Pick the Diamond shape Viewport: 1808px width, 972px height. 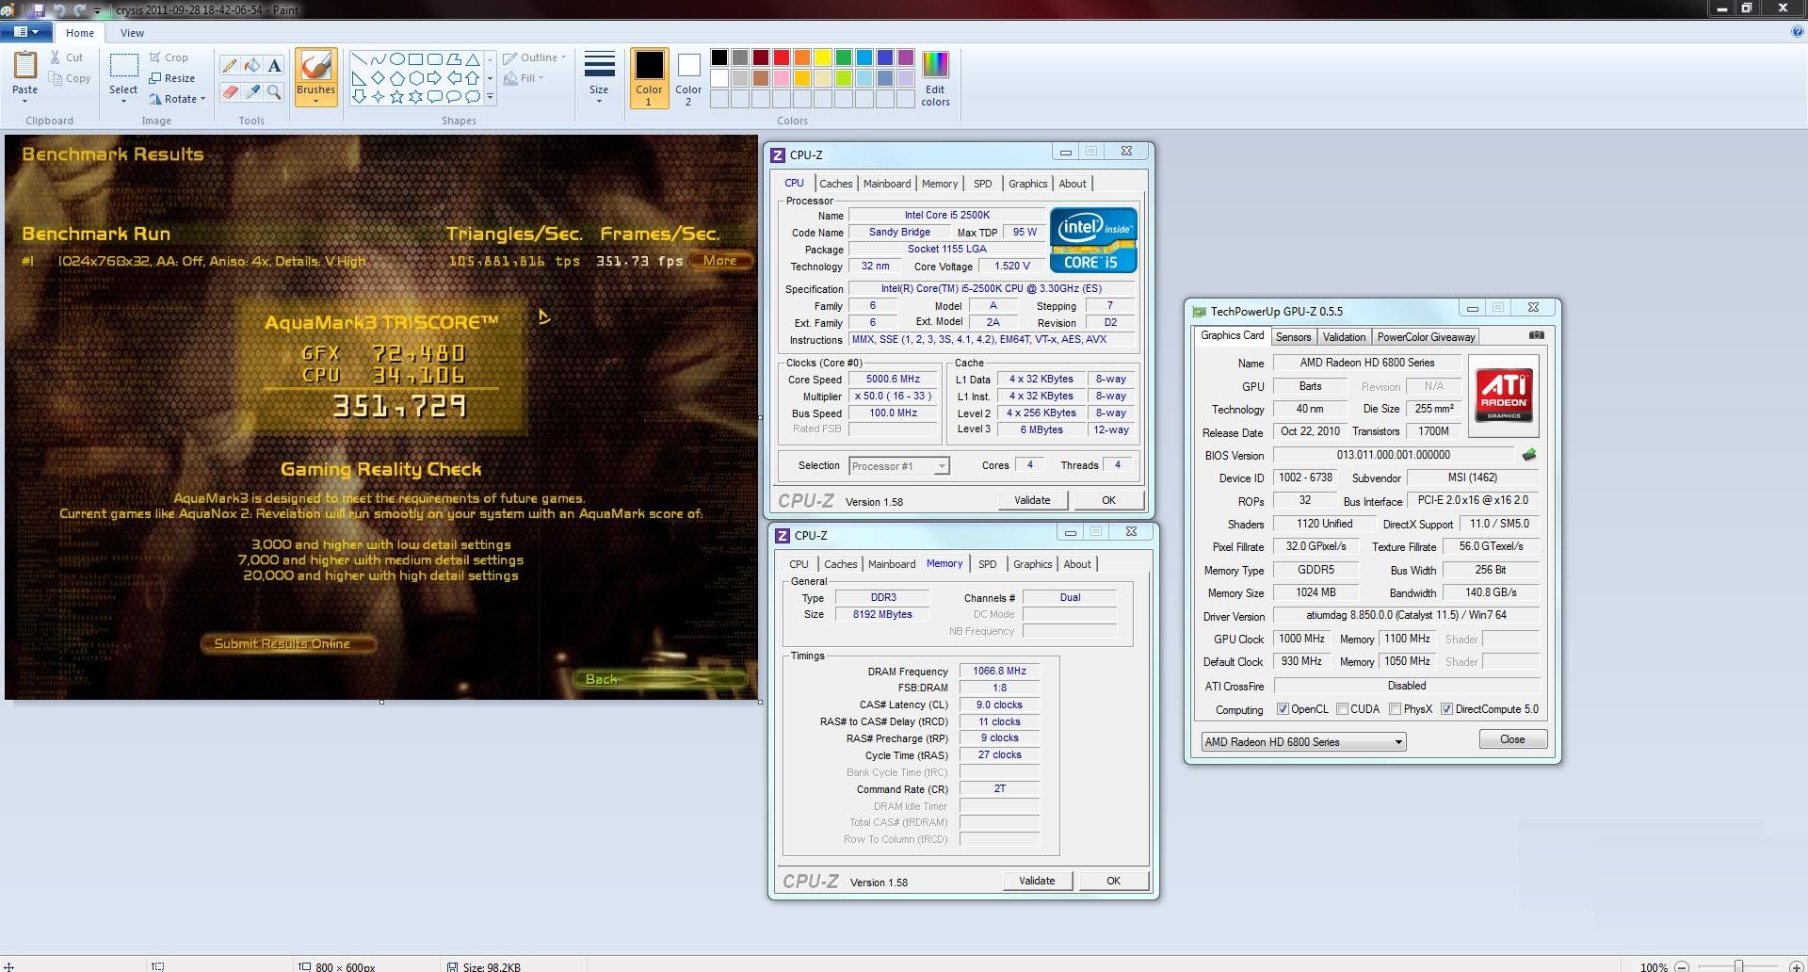(378, 77)
